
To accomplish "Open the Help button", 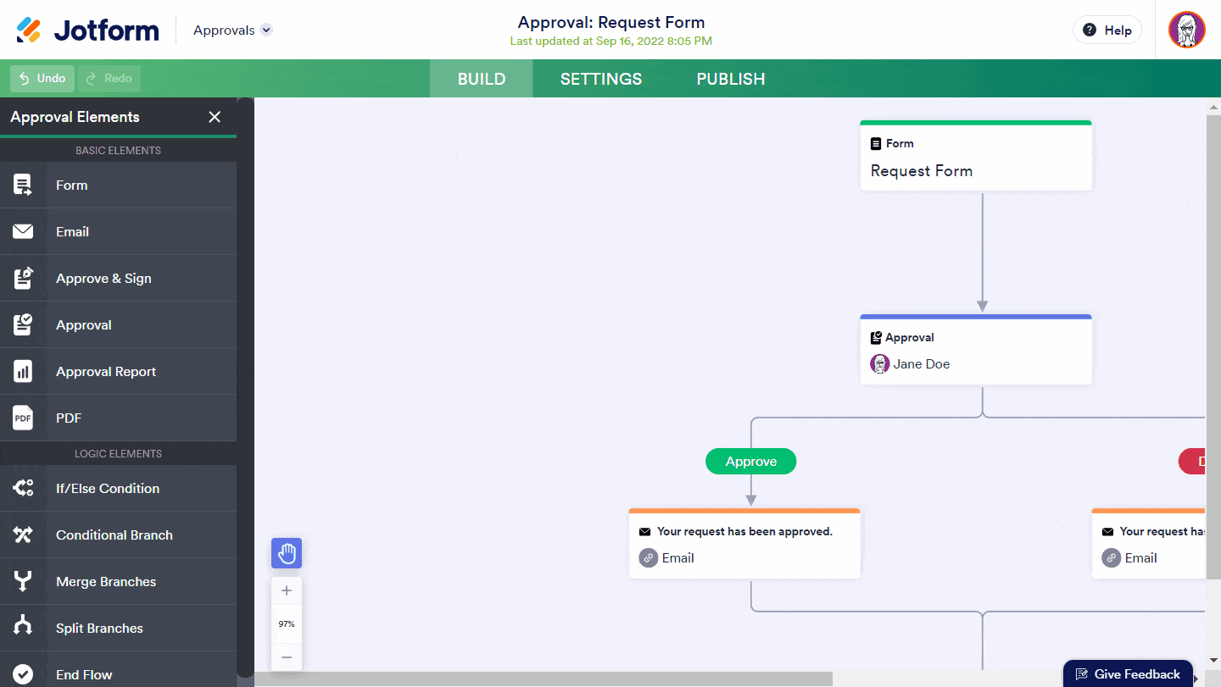I will point(1107,30).
